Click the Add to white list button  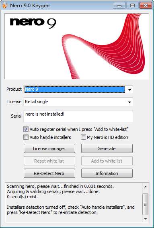pyautogui.click(x=107, y=161)
